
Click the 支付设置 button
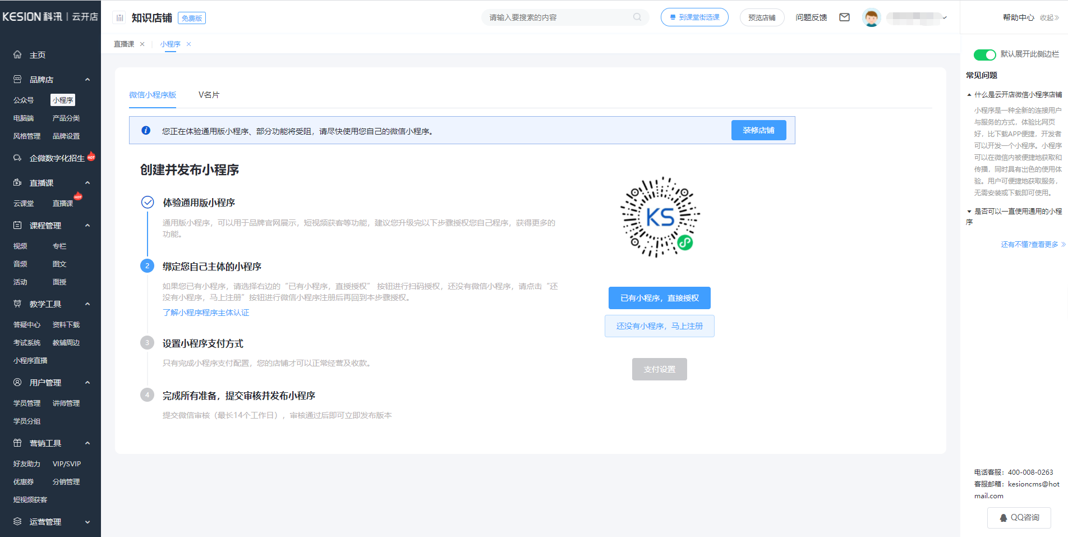pos(660,369)
